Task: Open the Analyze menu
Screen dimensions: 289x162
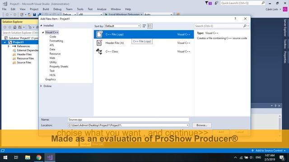Action: tap(102, 9)
